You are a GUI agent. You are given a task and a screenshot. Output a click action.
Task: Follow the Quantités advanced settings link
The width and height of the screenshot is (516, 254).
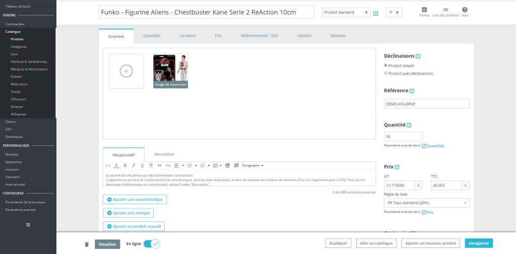coord(433,146)
